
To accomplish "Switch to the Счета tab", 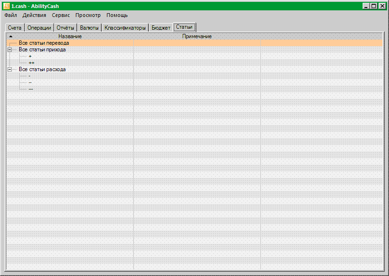I will click(15, 28).
